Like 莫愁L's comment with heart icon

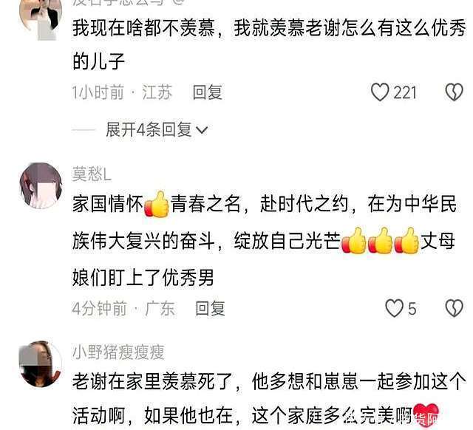[394, 308]
